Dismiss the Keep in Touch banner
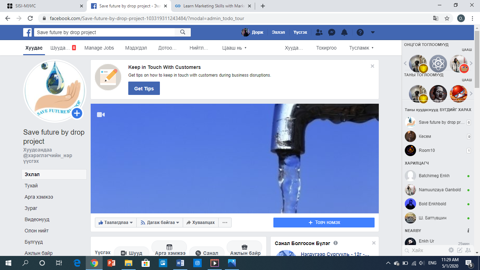The height and width of the screenshot is (270, 480). [x=372, y=66]
